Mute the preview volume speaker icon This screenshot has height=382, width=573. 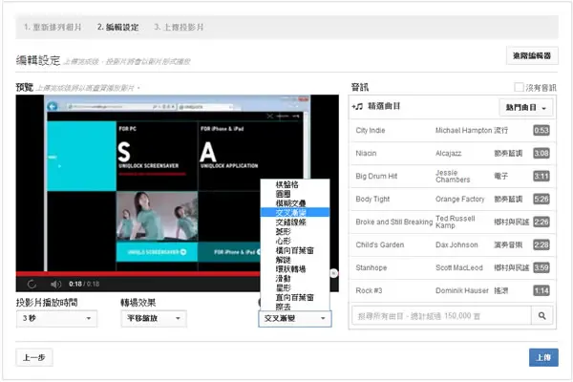click(55, 284)
